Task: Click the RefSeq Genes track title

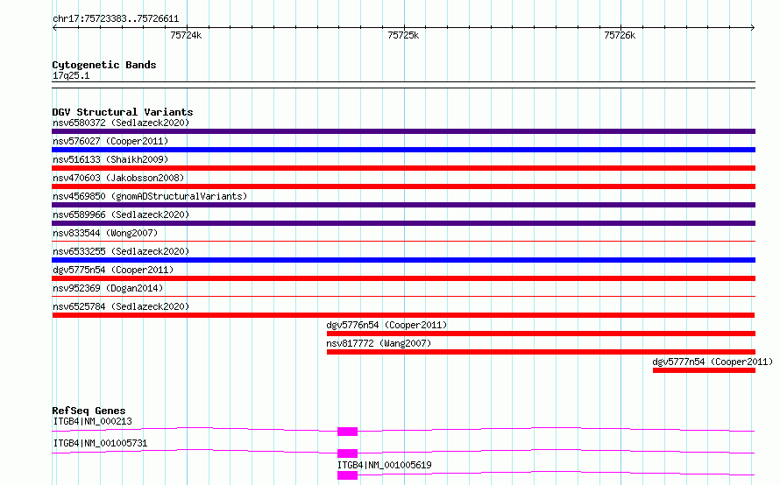Action: point(89,411)
